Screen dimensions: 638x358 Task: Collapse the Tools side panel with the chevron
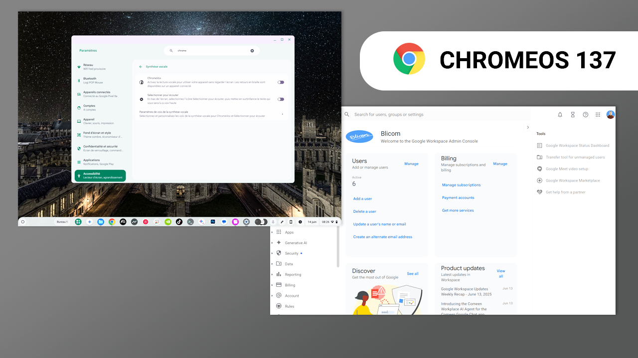pyautogui.click(x=528, y=127)
